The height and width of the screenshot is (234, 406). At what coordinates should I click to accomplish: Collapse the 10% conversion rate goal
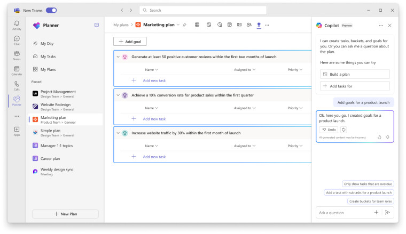[x=118, y=95]
